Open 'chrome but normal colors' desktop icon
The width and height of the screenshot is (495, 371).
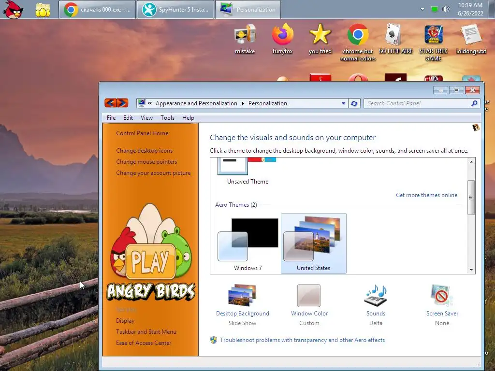point(358,43)
